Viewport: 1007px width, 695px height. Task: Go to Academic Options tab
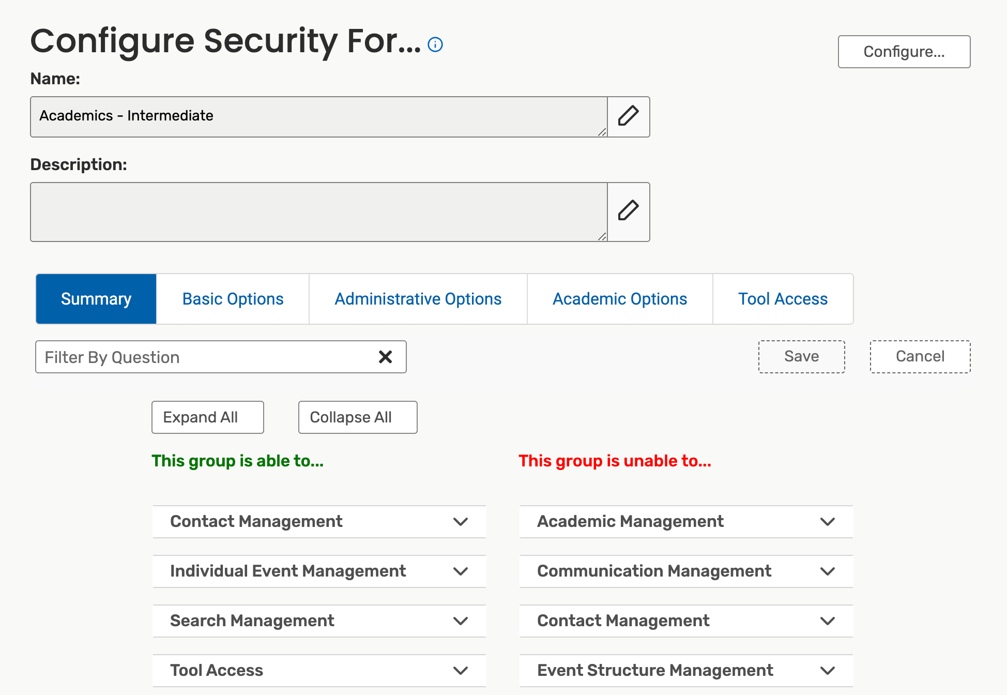click(619, 299)
